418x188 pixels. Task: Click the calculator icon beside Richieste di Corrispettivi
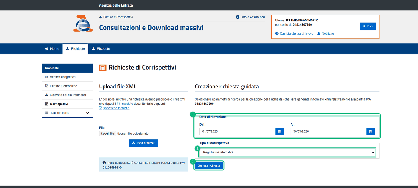tap(102, 68)
